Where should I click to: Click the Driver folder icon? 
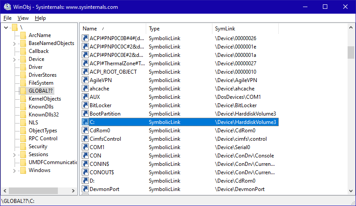[x=23, y=67]
